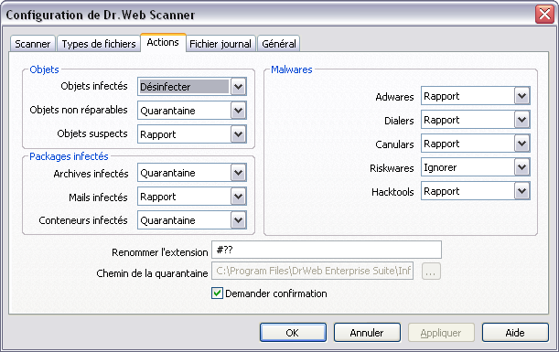Click the Objets infectés label
The width and height of the screenshot is (559, 352).
pyautogui.click(x=94, y=86)
